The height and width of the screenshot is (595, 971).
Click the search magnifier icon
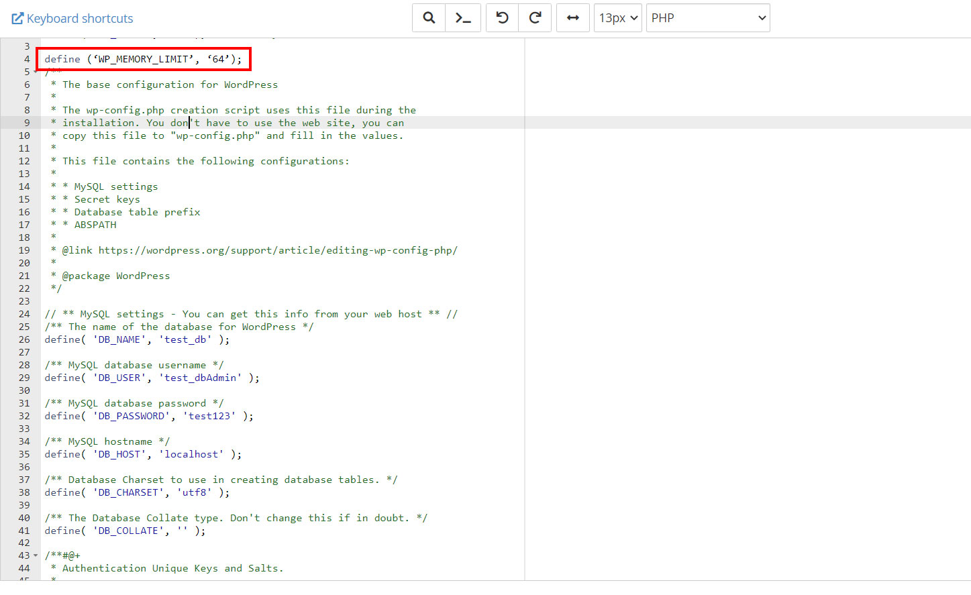tap(429, 18)
